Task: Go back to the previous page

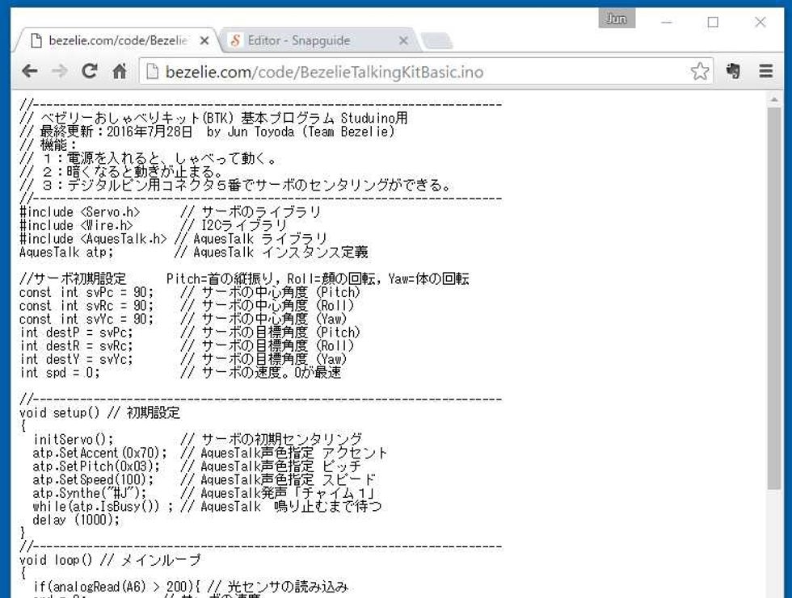Action: (29, 72)
